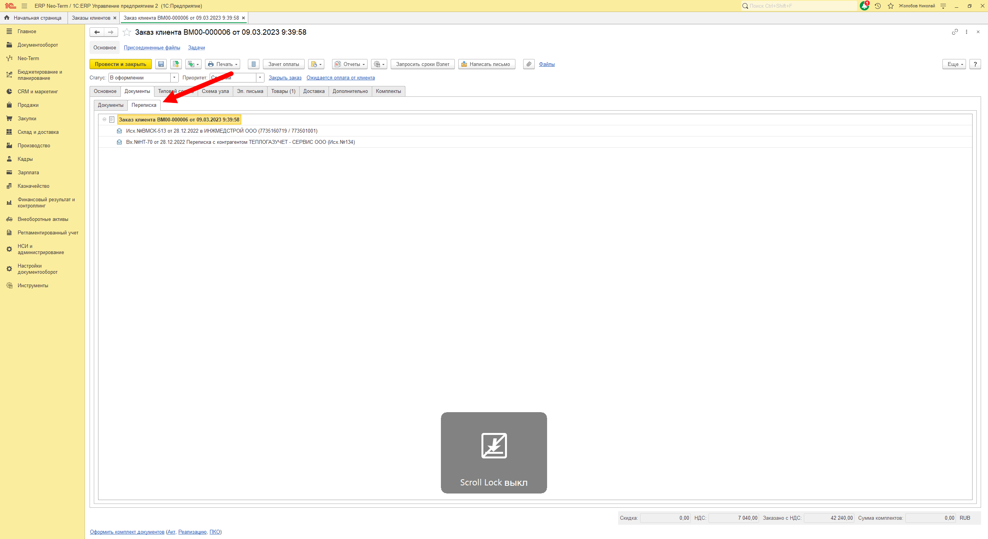Switch to the Схема узла tab

point(215,91)
